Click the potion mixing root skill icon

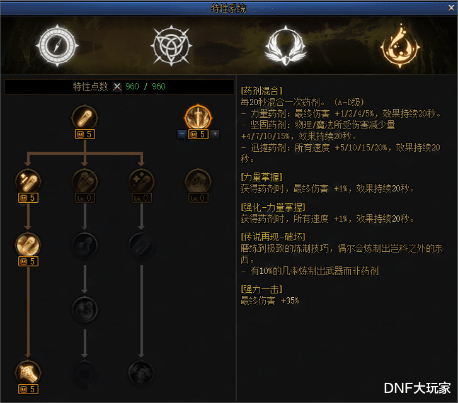(x=84, y=117)
